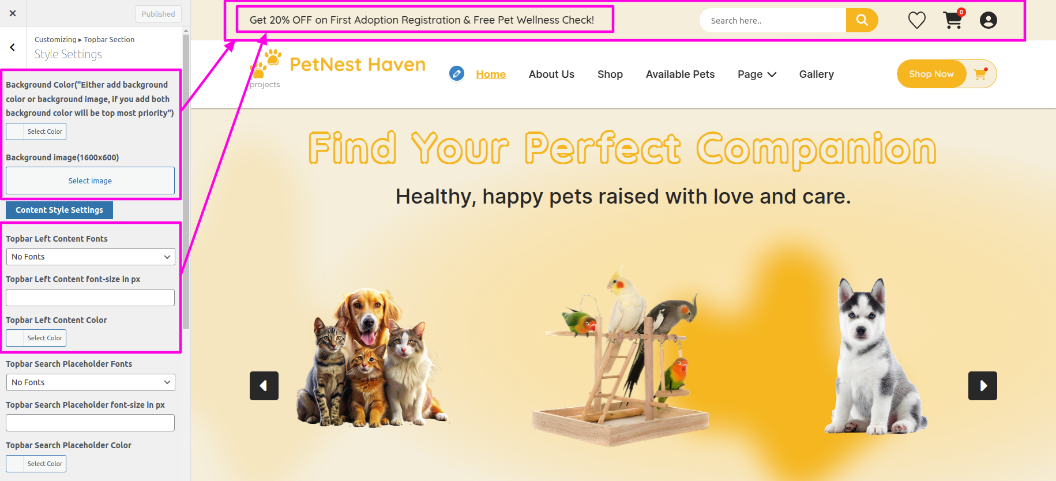Navigate to Available Pets menu item

pyautogui.click(x=680, y=74)
